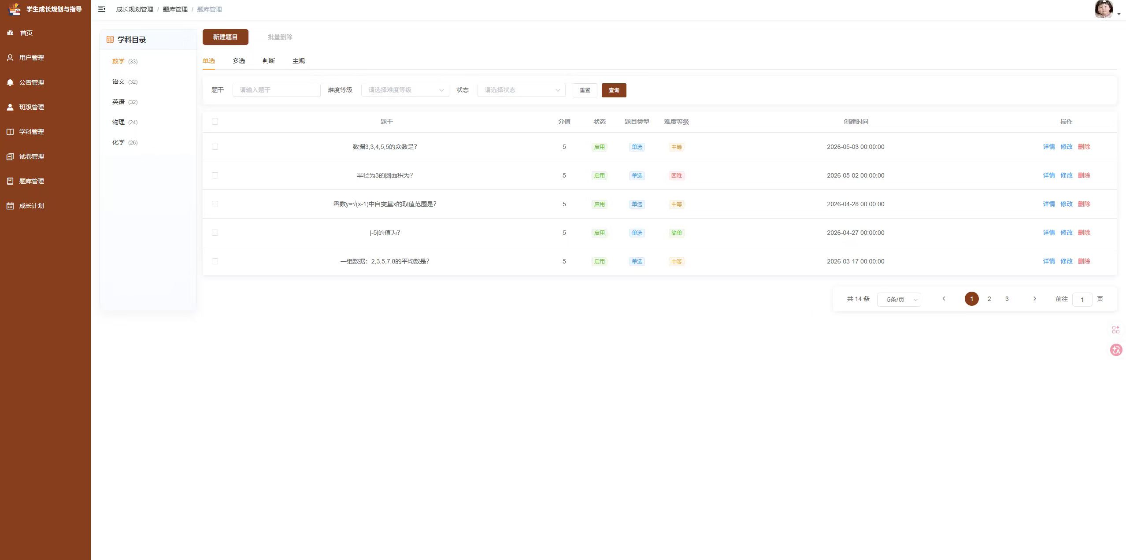This screenshot has height=560, width=1126.
Task: Click the 班级管理 user icon
Action: [x=10, y=107]
